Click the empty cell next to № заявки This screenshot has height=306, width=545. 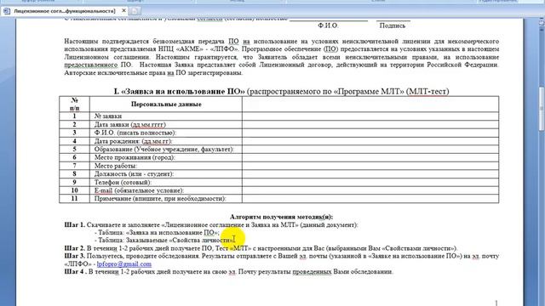370,116
